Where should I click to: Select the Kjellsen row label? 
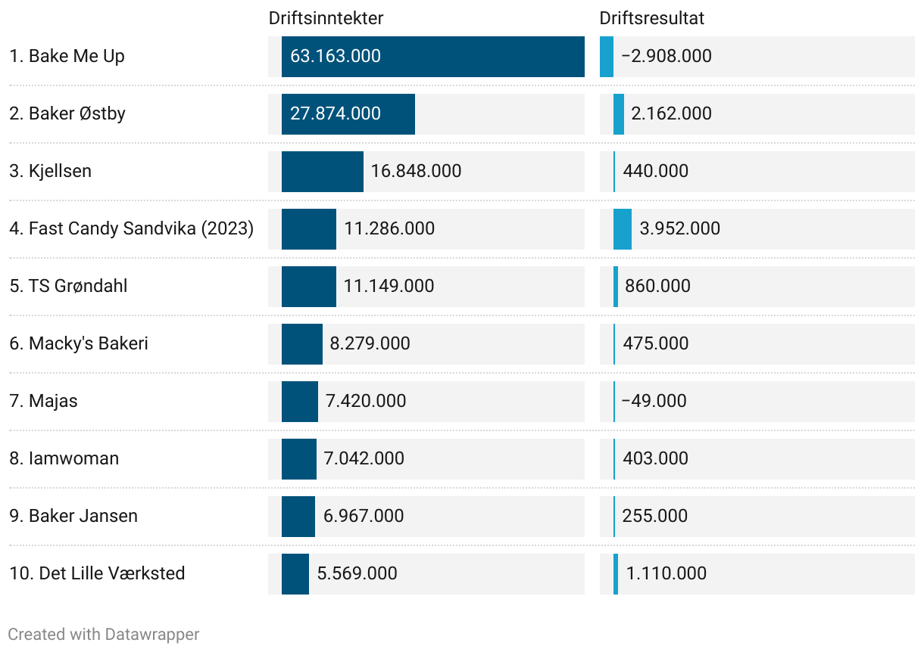click(50, 171)
